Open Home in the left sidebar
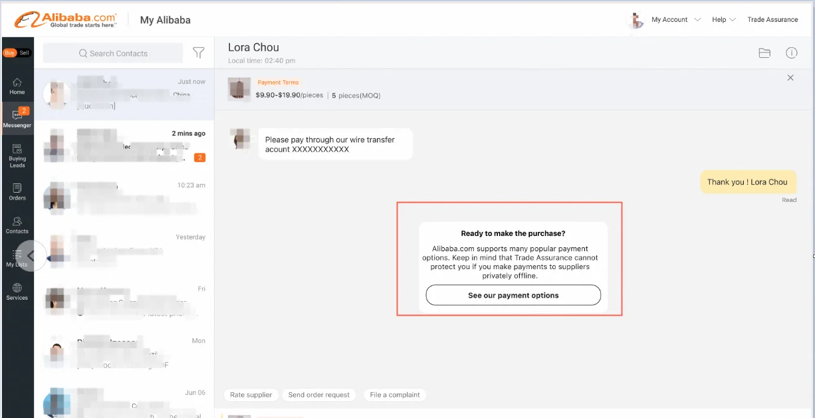 (x=17, y=86)
